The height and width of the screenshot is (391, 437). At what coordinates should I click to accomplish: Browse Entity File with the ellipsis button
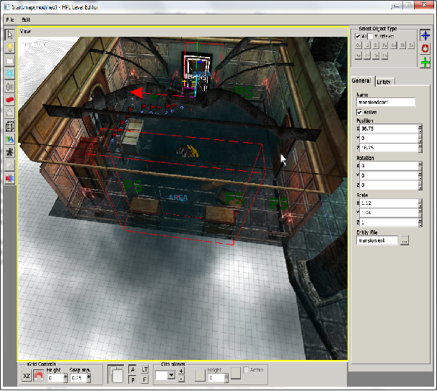pyautogui.click(x=405, y=240)
